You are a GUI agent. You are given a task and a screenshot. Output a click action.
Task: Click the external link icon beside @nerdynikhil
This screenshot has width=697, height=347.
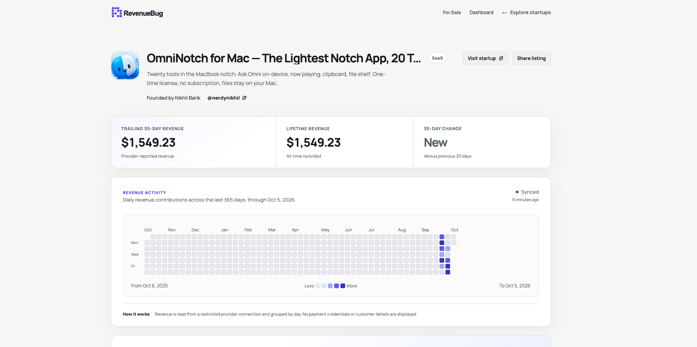pyautogui.click(x=244, y=98)
